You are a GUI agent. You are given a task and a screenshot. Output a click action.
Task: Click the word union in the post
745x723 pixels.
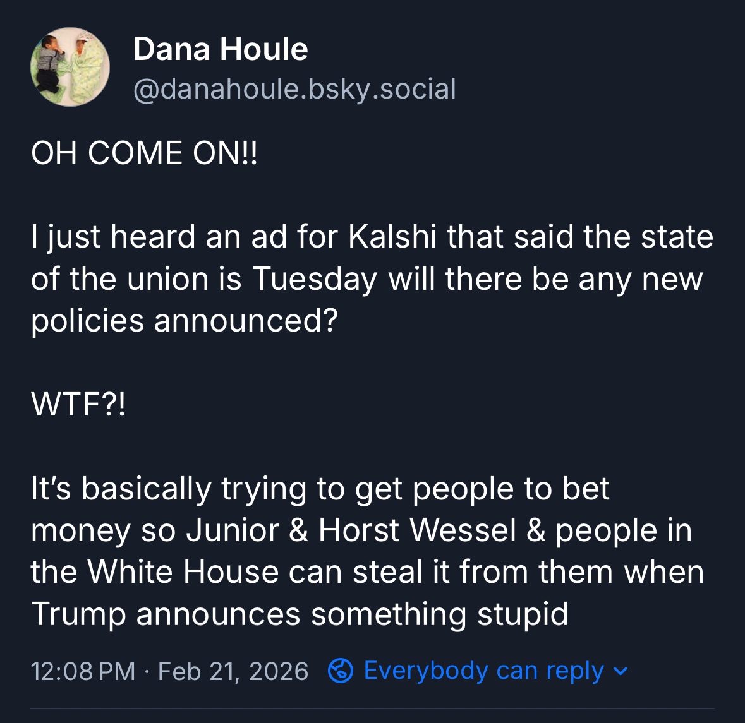(x=167, y=279)
